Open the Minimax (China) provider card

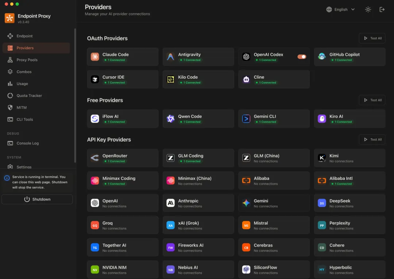click(198, 181)
